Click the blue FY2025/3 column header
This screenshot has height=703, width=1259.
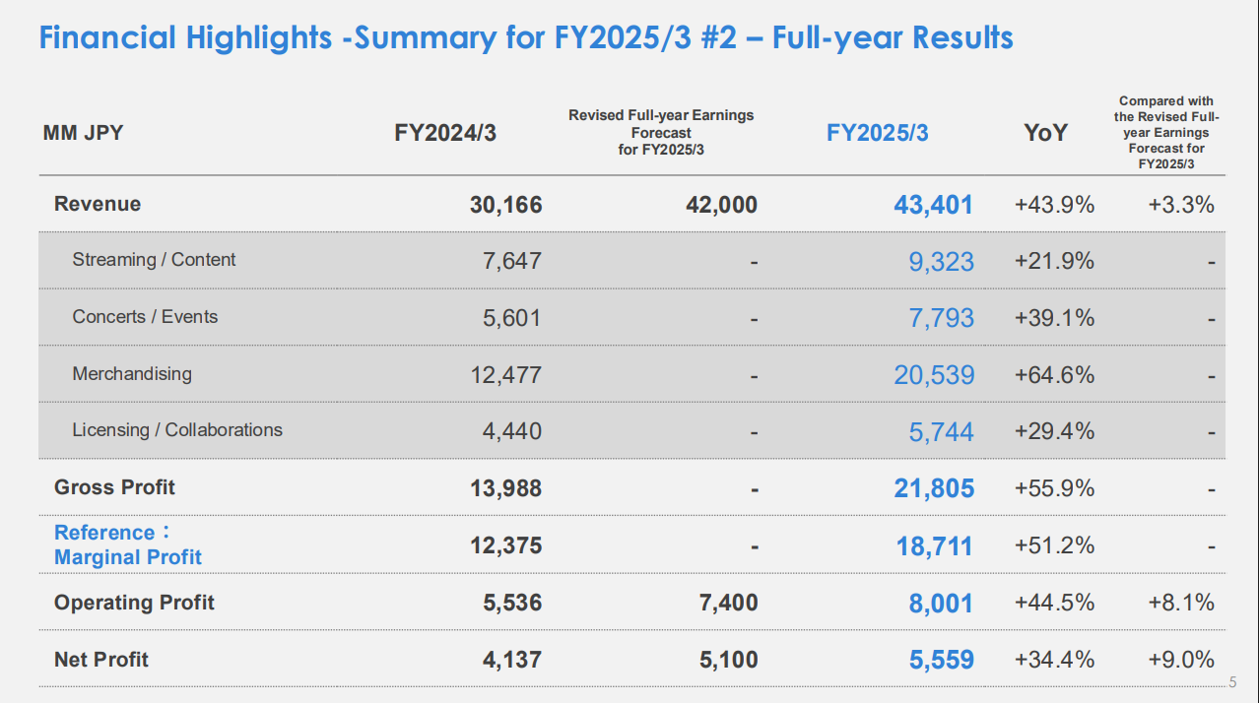[877, 133]
